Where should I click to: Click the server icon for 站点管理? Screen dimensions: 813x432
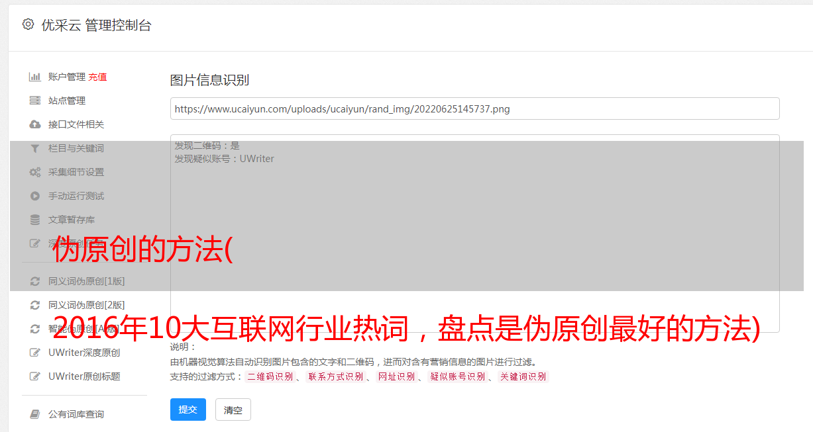point(35,101)
